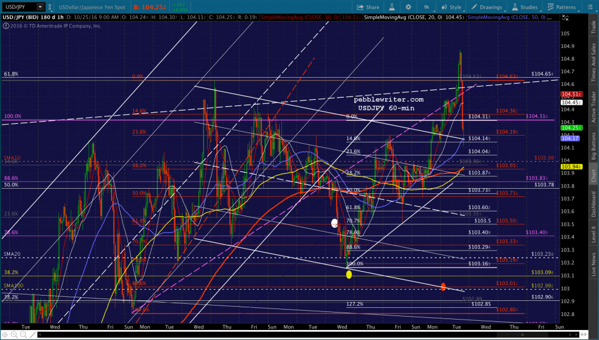
Task: Click the SMA20 label on left axis
Action: tap(12, 254)
